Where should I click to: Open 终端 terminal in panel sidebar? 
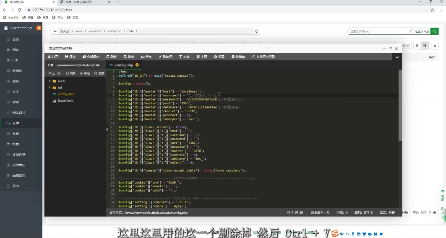pos(21,144)
